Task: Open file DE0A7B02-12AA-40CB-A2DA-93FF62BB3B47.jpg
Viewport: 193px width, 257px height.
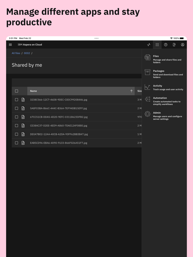Action: tap(59, 134)
